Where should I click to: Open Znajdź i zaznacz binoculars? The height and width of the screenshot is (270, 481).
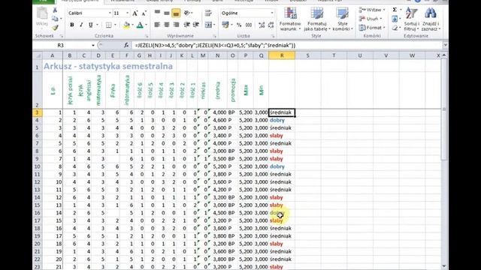coord(431,19)
